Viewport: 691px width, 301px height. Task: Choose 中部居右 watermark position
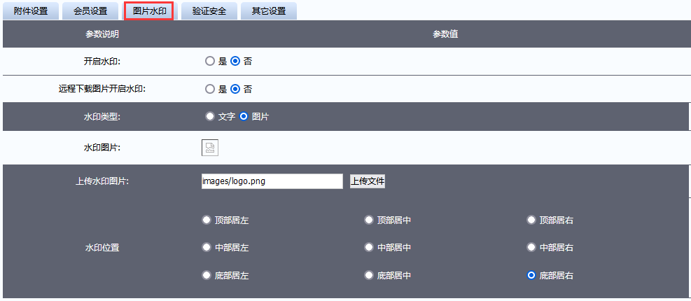point(531,247)
